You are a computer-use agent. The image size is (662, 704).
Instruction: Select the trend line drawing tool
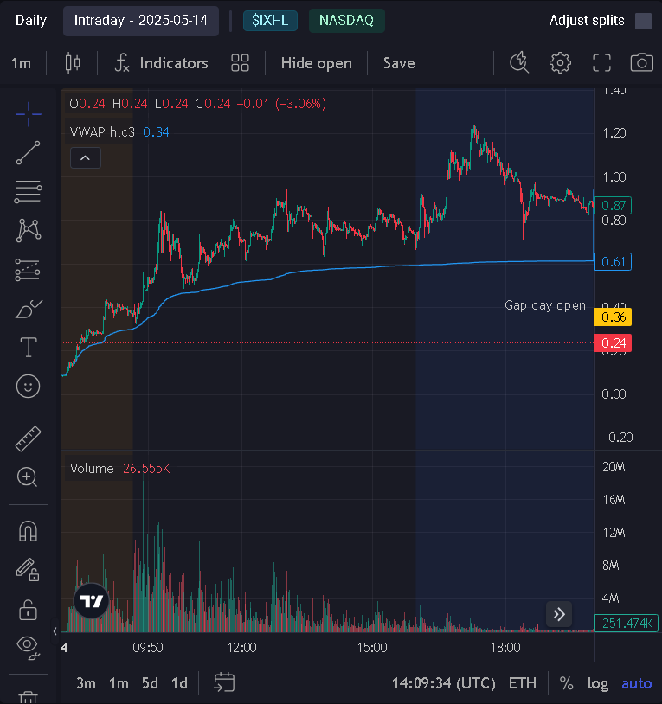[29, 153]
